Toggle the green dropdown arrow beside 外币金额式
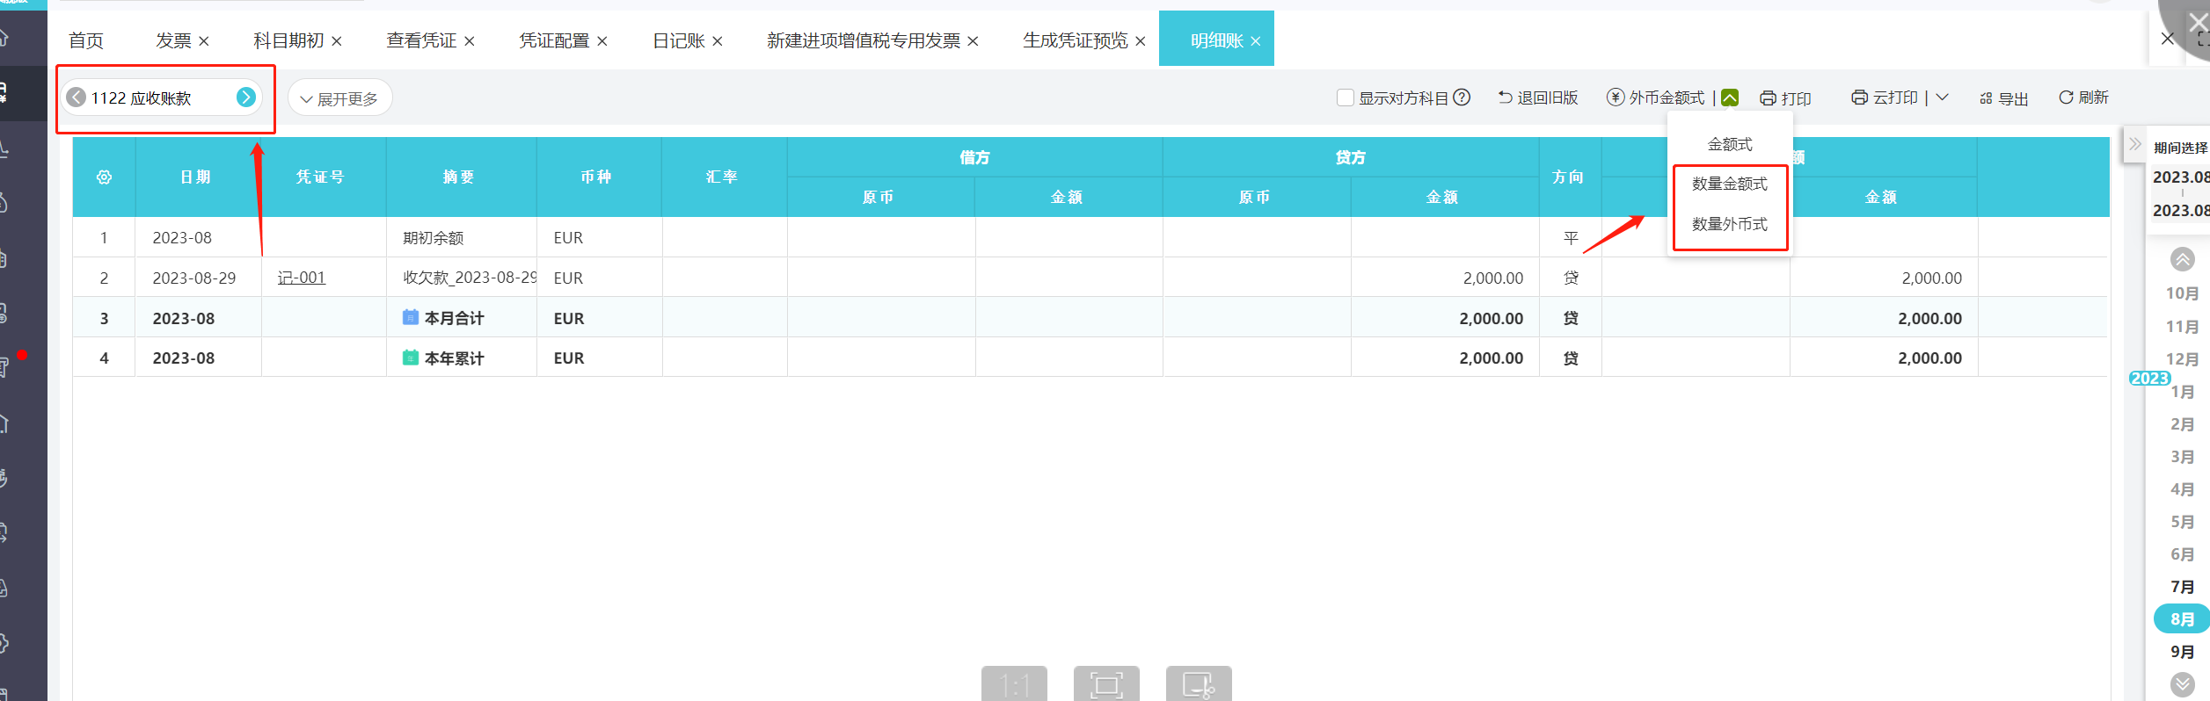 point(1730,98)
